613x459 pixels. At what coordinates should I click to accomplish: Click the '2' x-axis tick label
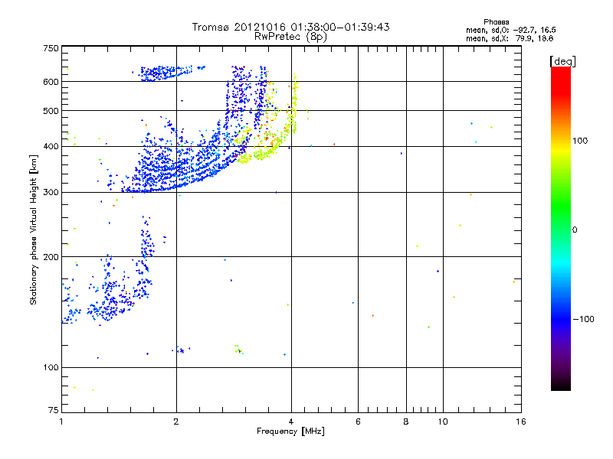pyautogui.click(x=176, y=422)
